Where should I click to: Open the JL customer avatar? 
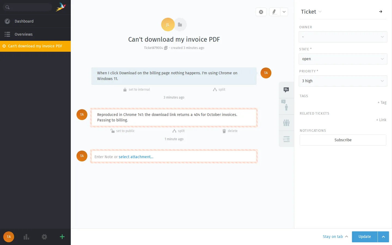point(168,24)
